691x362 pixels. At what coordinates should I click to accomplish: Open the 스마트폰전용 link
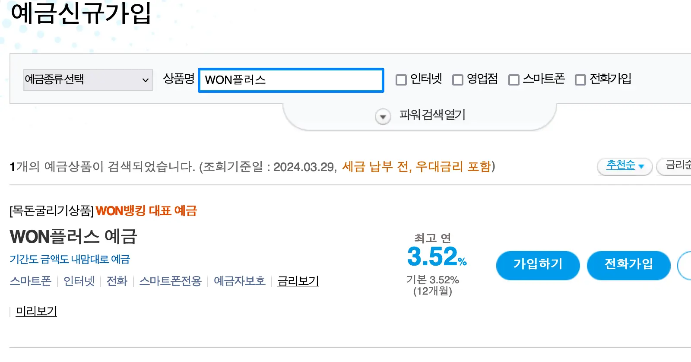click(x=170, y=281)
